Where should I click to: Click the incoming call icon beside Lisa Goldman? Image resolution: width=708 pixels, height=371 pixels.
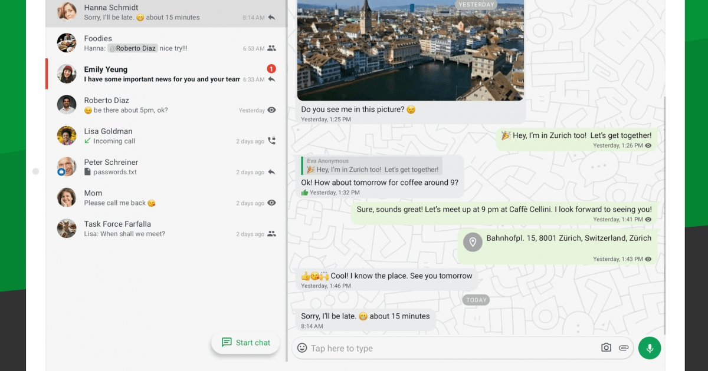click(271, 141)
